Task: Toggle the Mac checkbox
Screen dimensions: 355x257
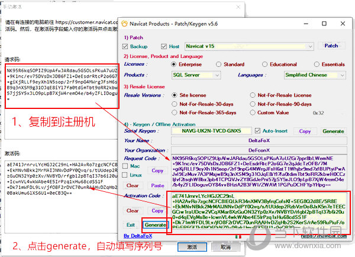Action: (125, 166)
